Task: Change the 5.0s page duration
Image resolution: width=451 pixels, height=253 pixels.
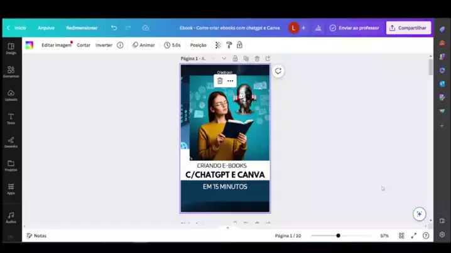Action: (x=172, y=45)
